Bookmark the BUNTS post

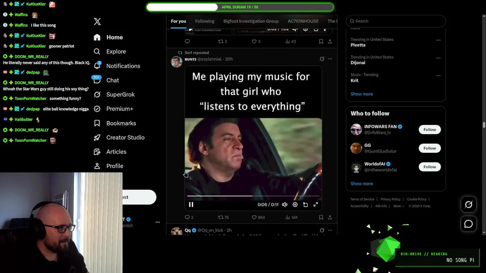321,217
